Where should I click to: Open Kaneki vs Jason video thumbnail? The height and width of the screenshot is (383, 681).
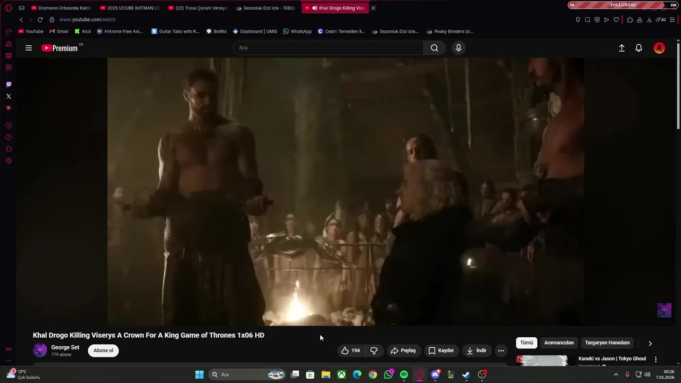pyautogui.click(x=542, y=361)
